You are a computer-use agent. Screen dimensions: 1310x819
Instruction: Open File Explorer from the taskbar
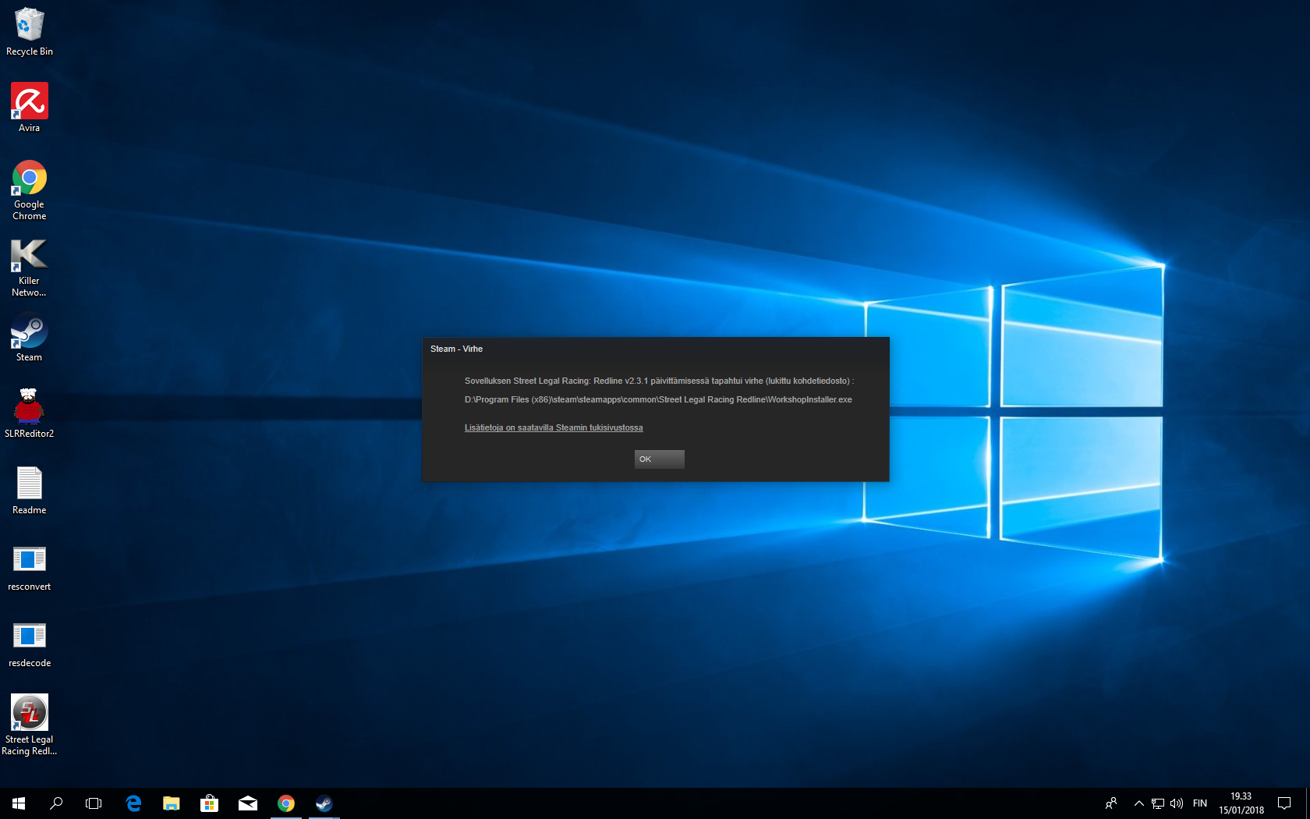click(172, 803)
